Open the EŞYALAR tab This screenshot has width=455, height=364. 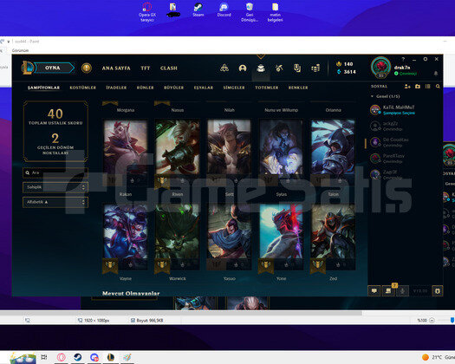tap(204, 88)
